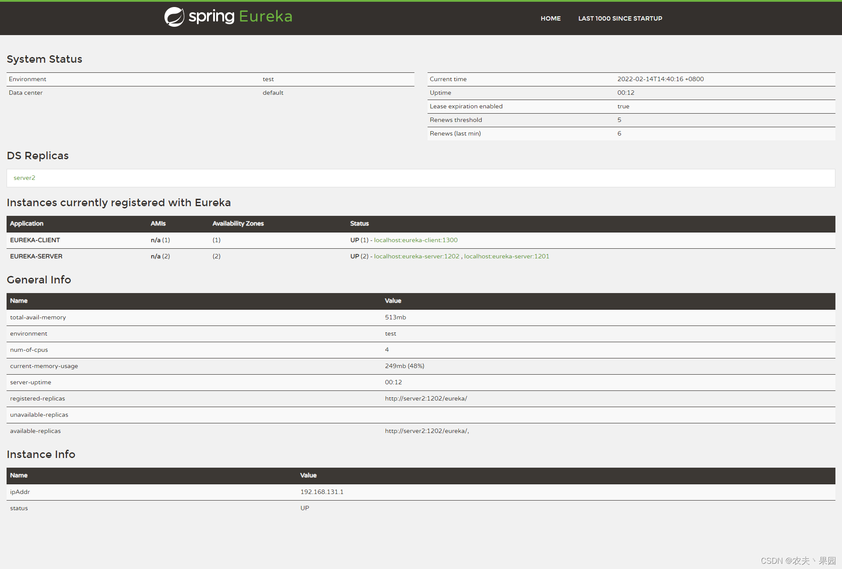This screenshot has width=842, height=569.
Task: Click the spring Eureka brand text
Action: pyautogui.click(x=240, y=17)
